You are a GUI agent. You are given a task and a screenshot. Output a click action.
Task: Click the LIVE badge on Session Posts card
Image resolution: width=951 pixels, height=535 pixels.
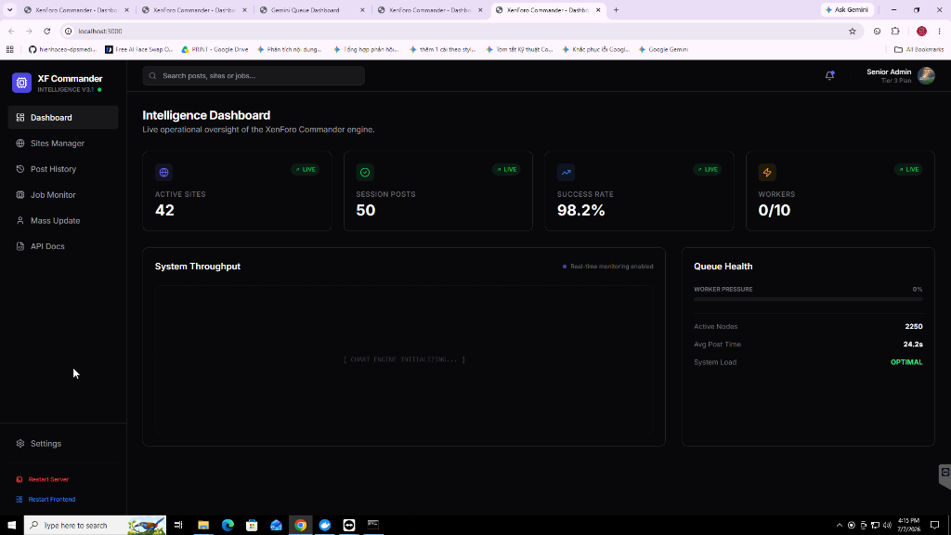click(506, 170)
